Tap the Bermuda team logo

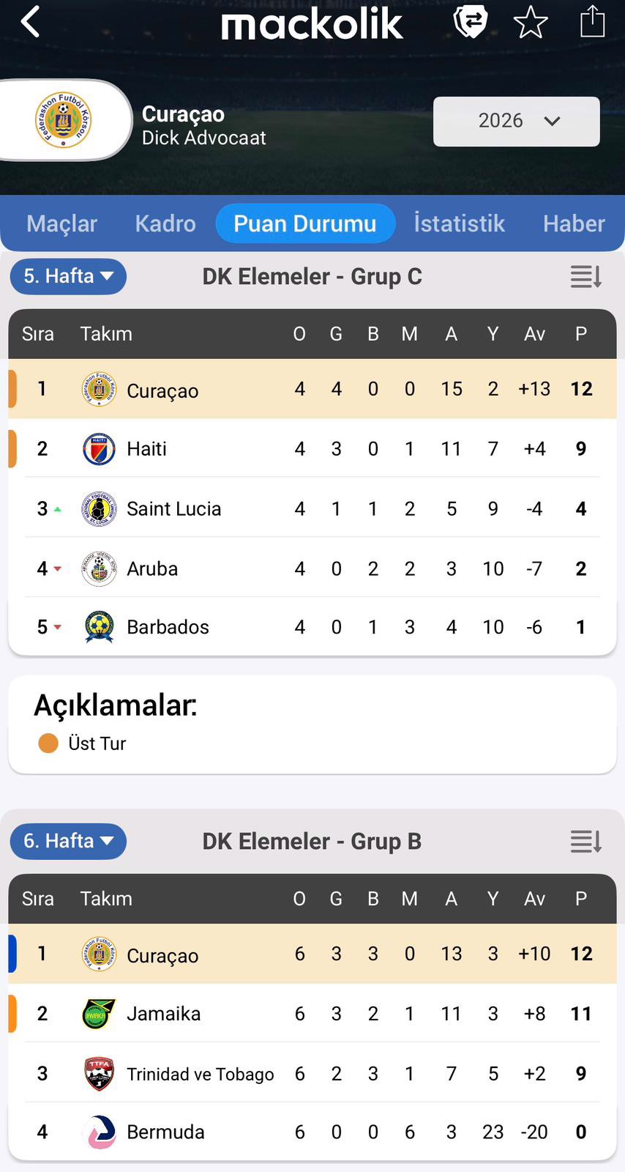click(x=99, y=1132)
